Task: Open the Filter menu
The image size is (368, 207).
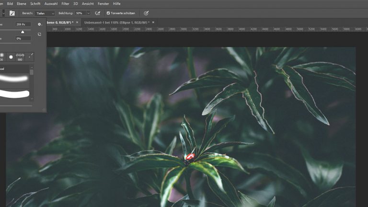Action: 65,3
